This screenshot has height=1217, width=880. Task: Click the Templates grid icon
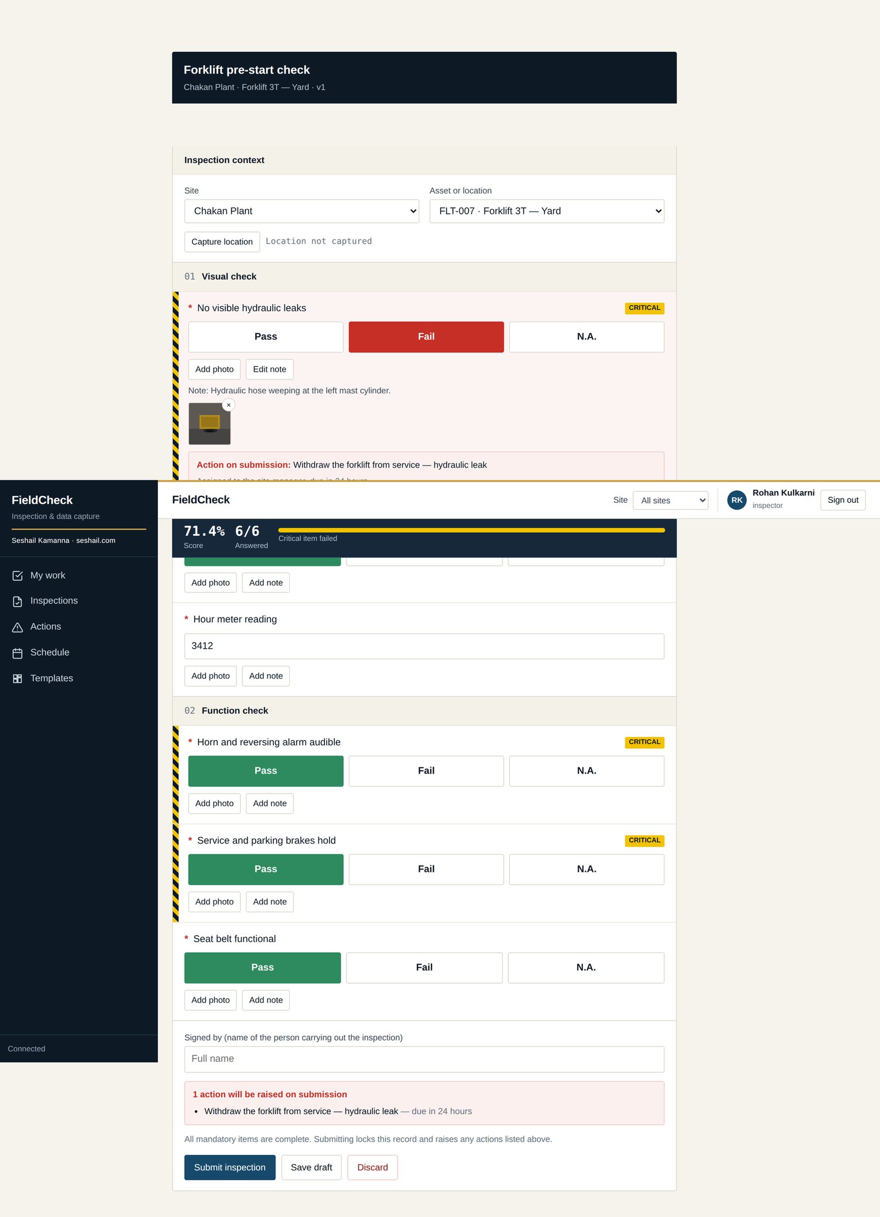18,678
